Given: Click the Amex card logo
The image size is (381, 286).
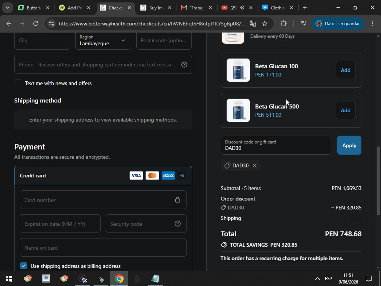Looking at the screenshot, I should point(168,175).
